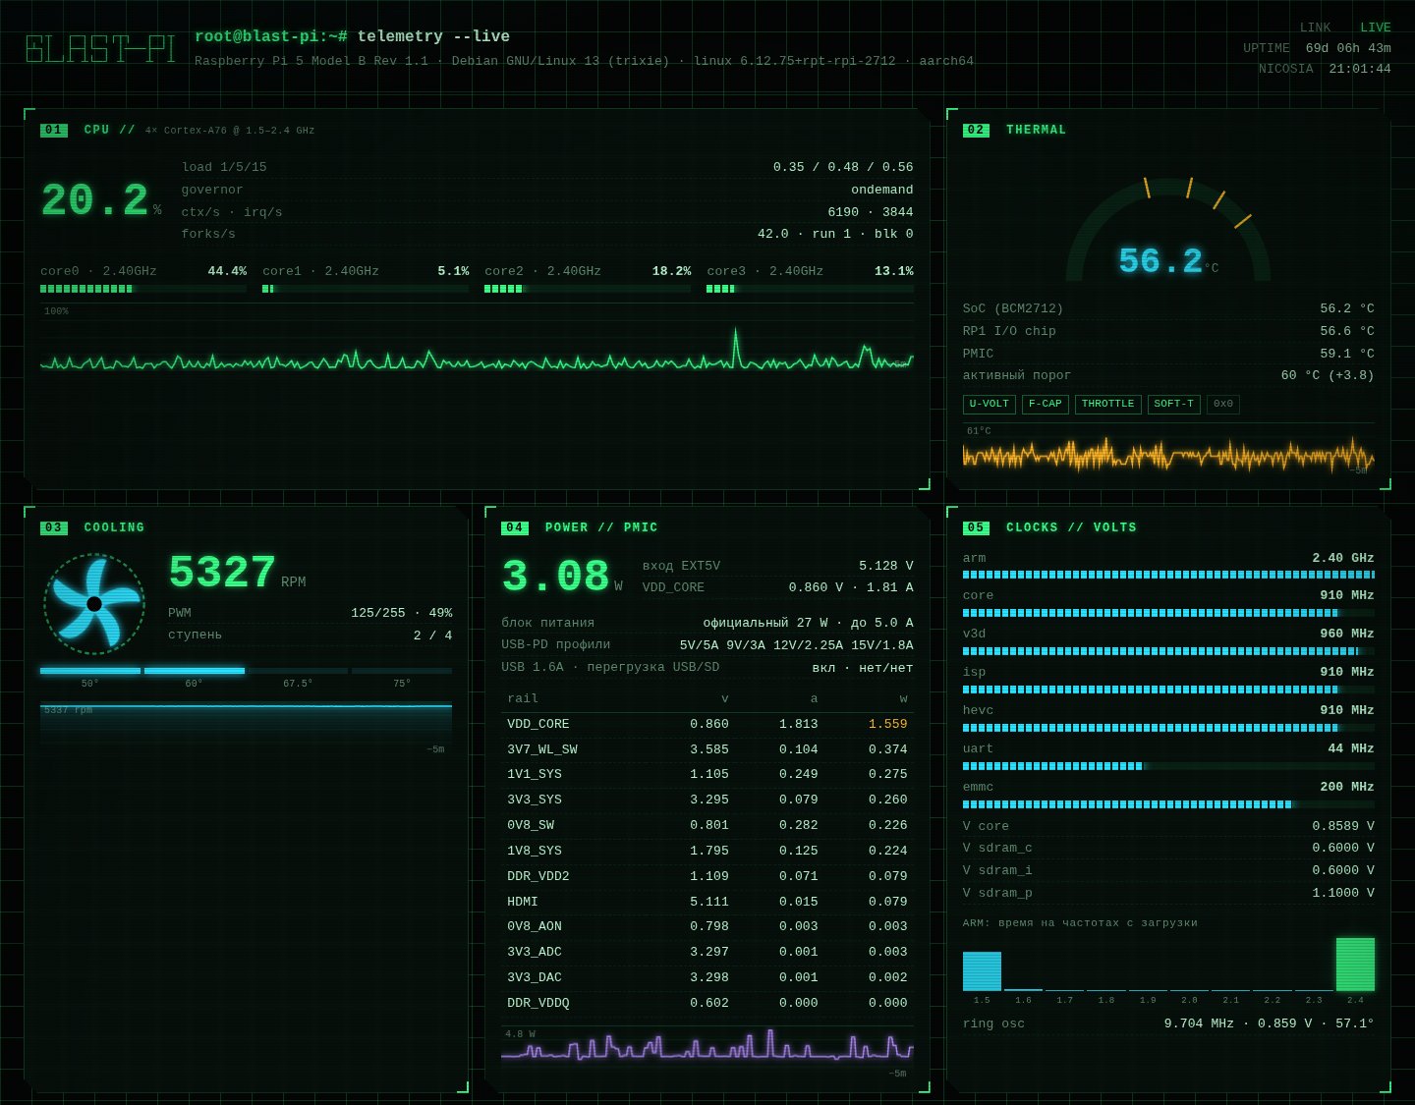Click the 75° fan step segment
The image size is (1415, 1105).
click(x=402, y=671)
